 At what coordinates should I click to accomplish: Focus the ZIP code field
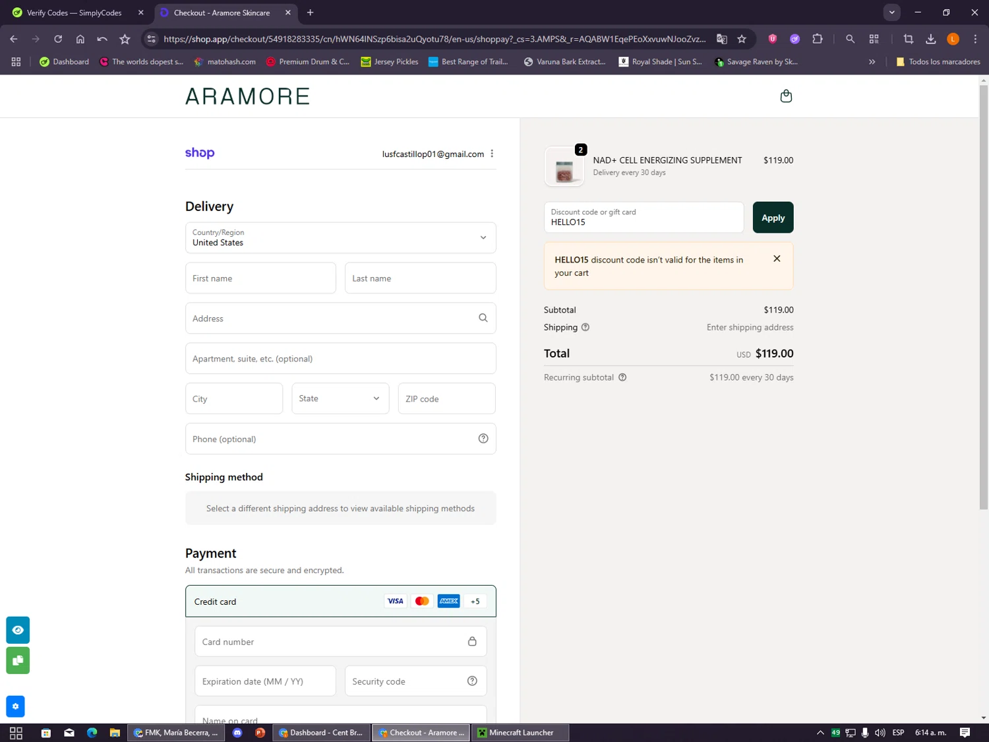coord(446,398)
